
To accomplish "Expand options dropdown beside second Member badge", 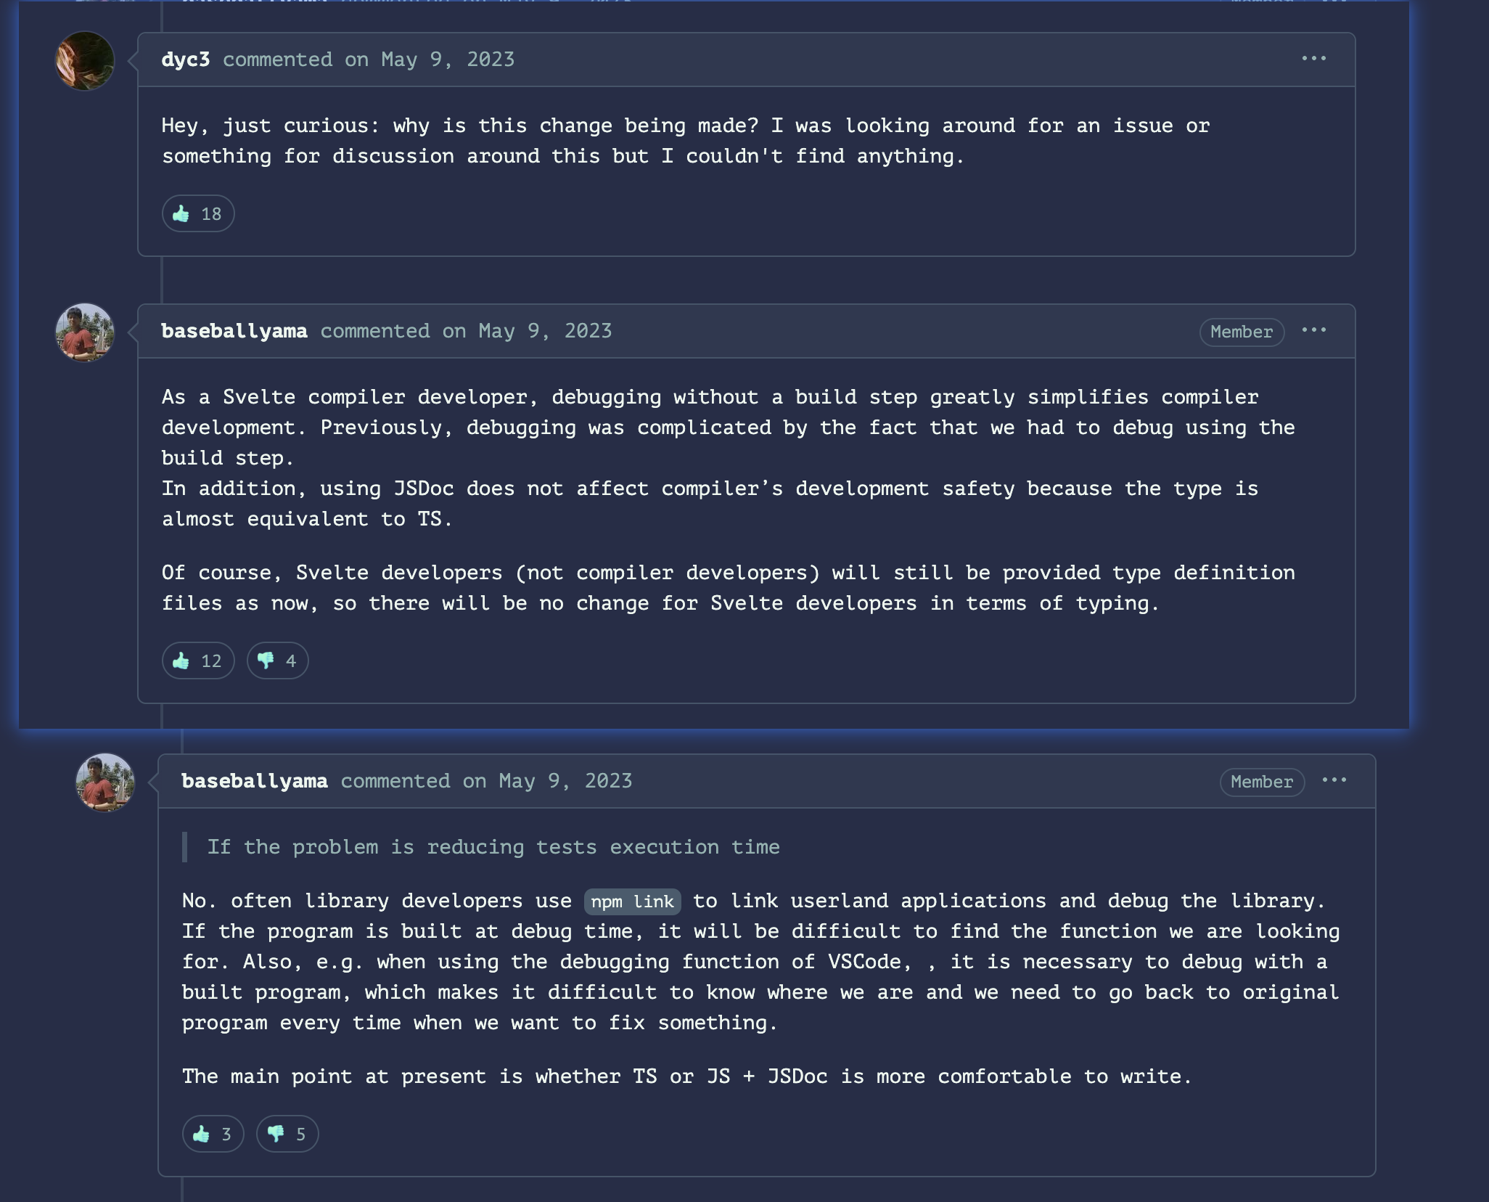I will coord(1335,782).
